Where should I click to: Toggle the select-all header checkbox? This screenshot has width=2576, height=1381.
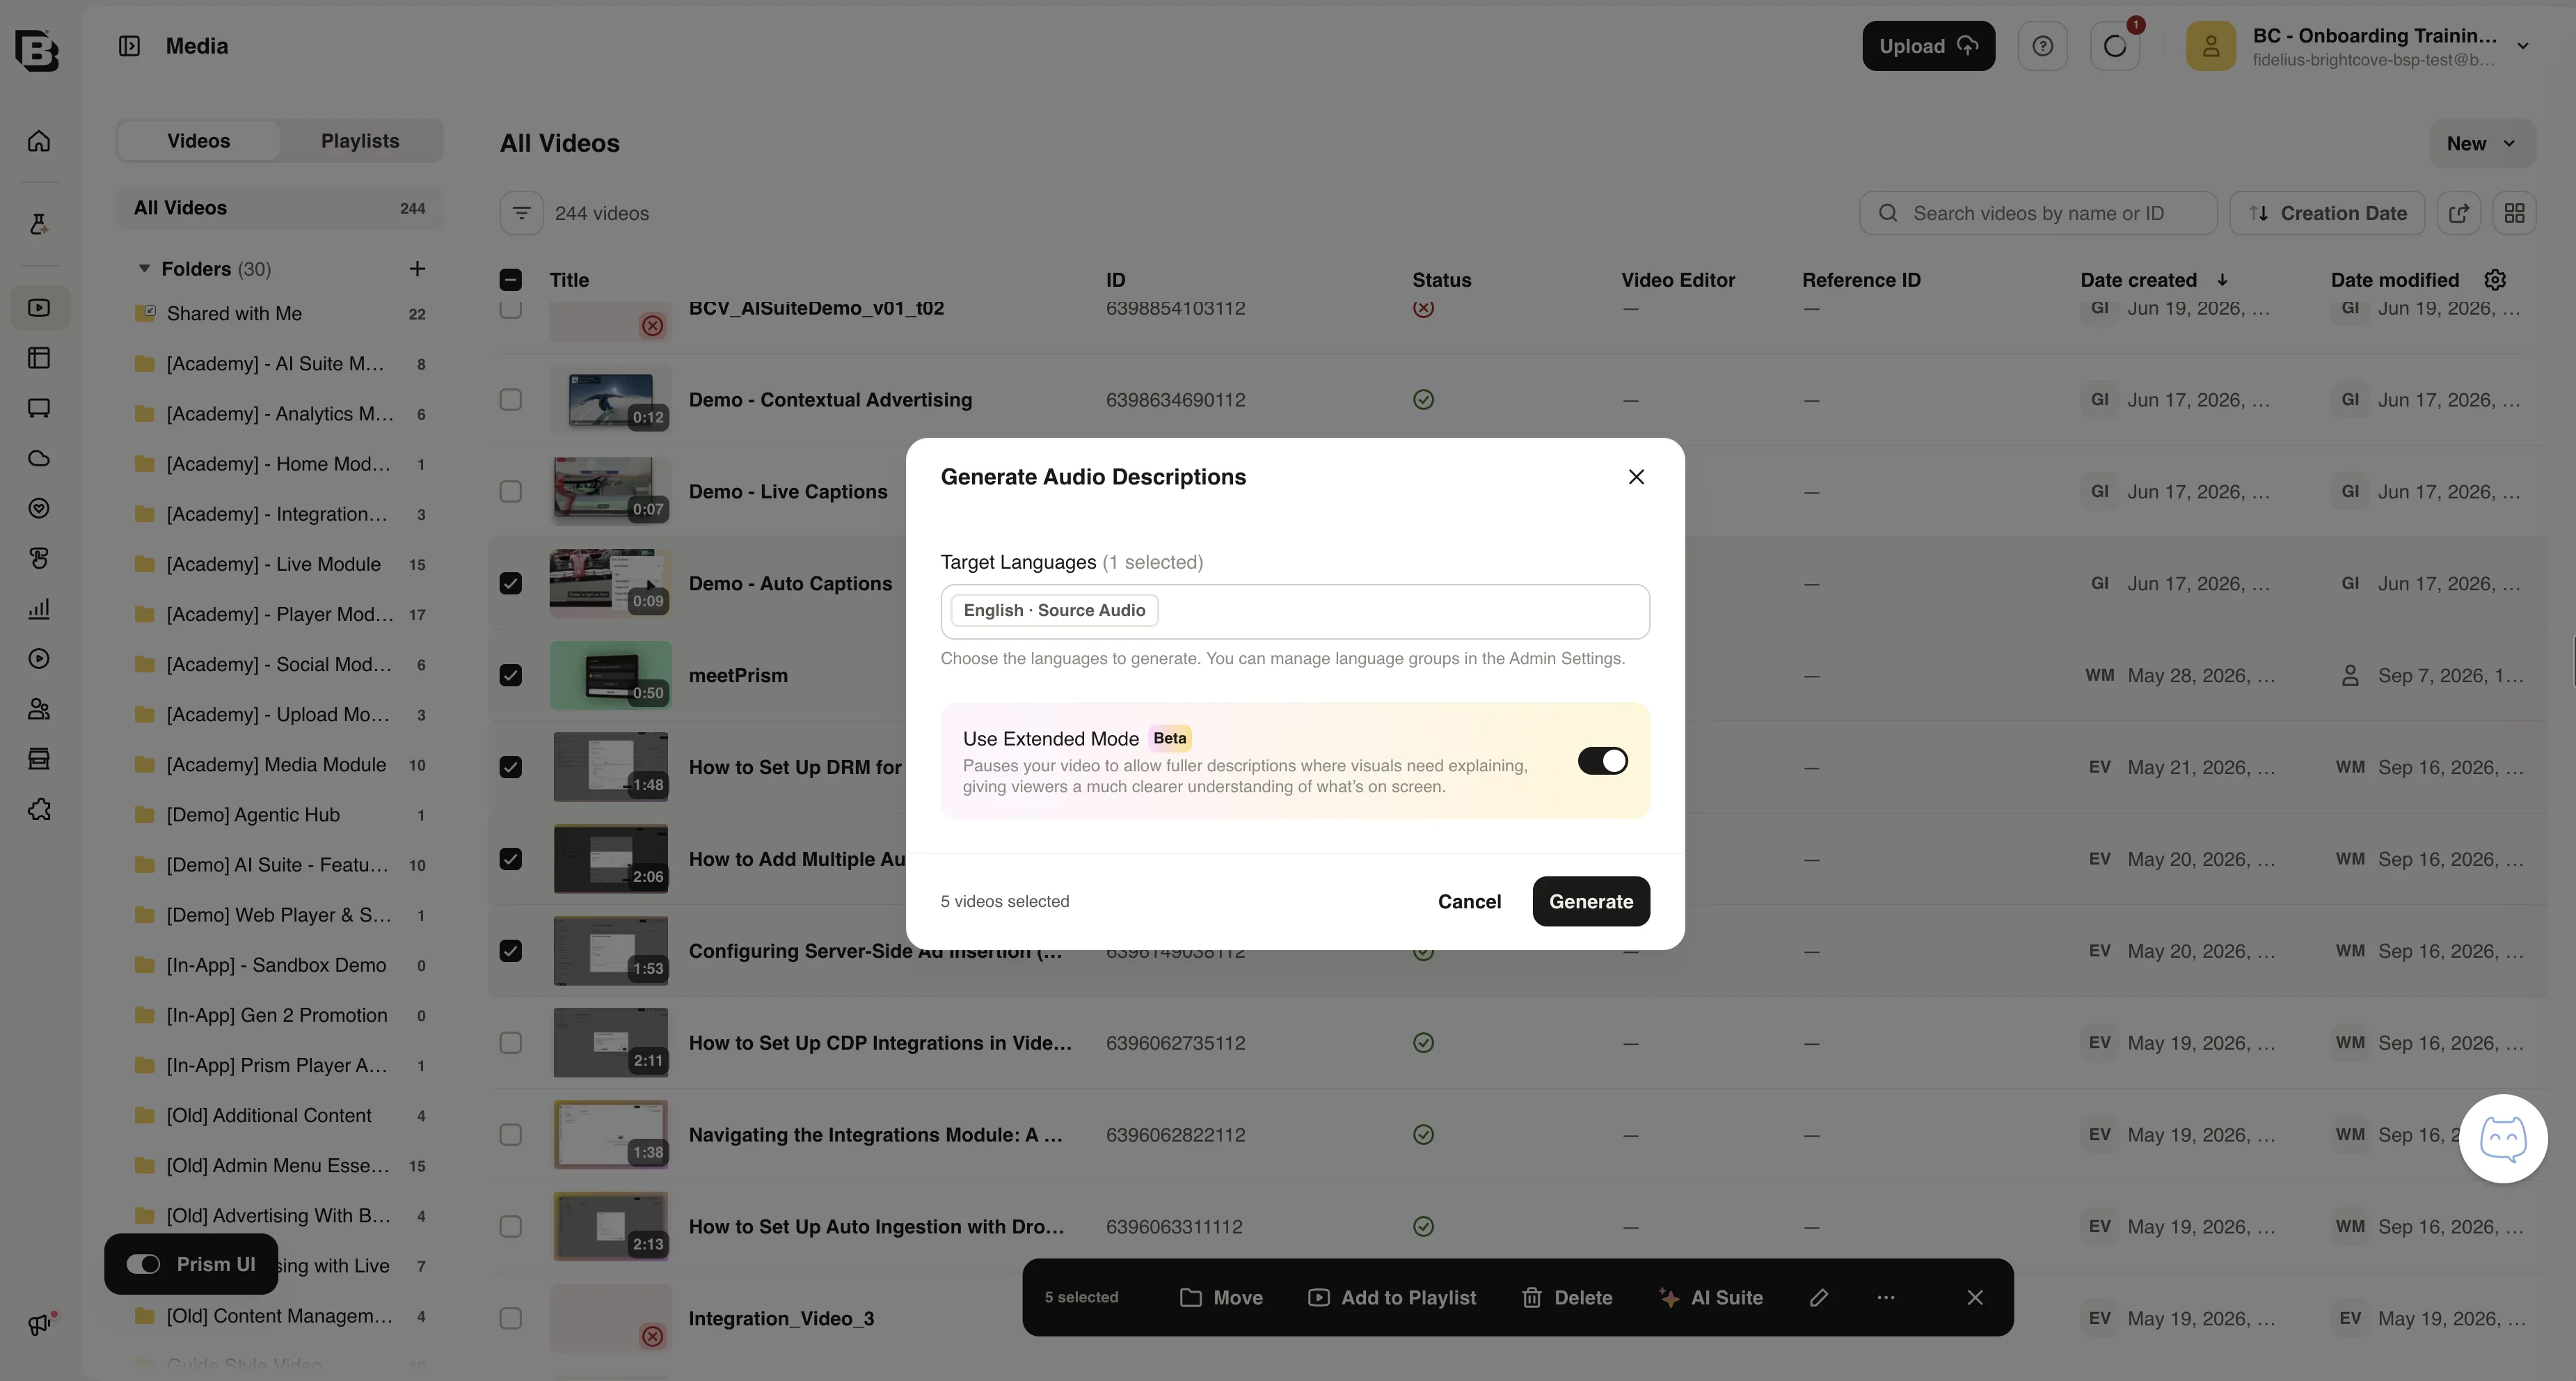[510, 280]
